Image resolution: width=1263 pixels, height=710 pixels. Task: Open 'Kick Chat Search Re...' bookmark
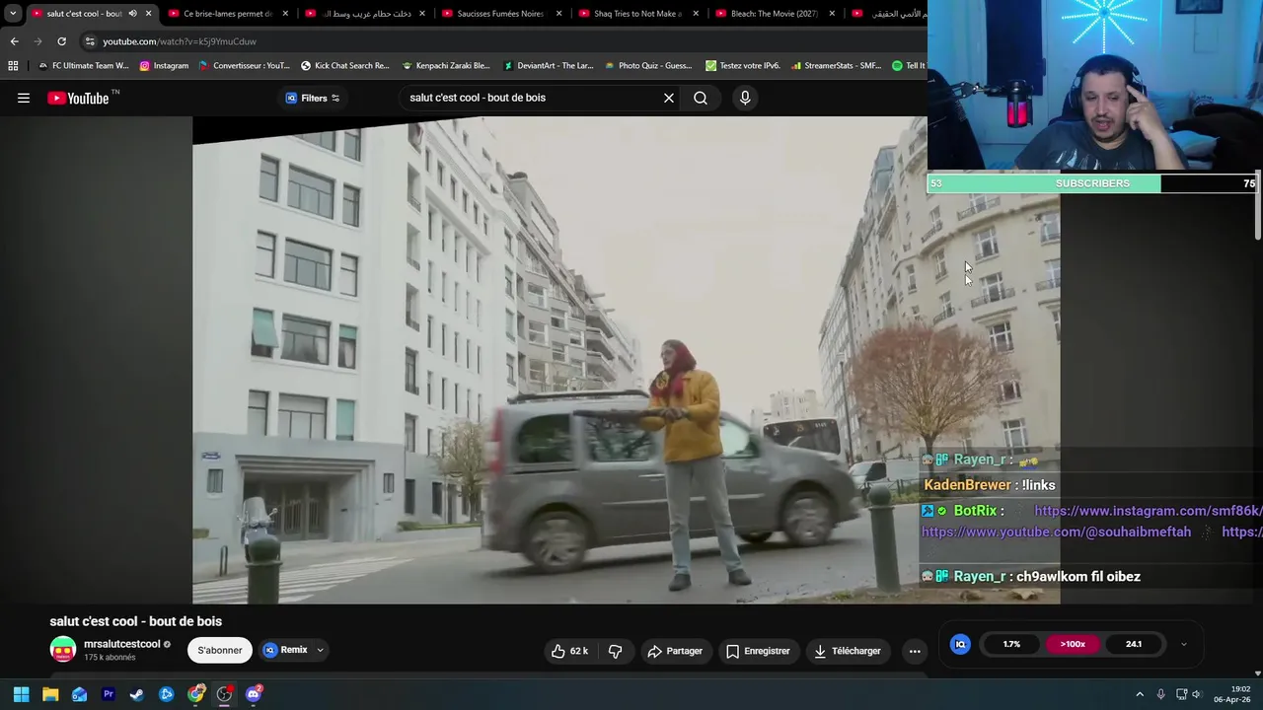point(345,66)
